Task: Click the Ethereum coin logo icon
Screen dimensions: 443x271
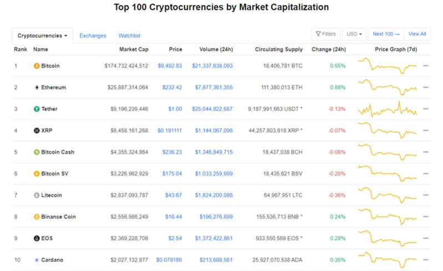Action: [x=37, y=88]
